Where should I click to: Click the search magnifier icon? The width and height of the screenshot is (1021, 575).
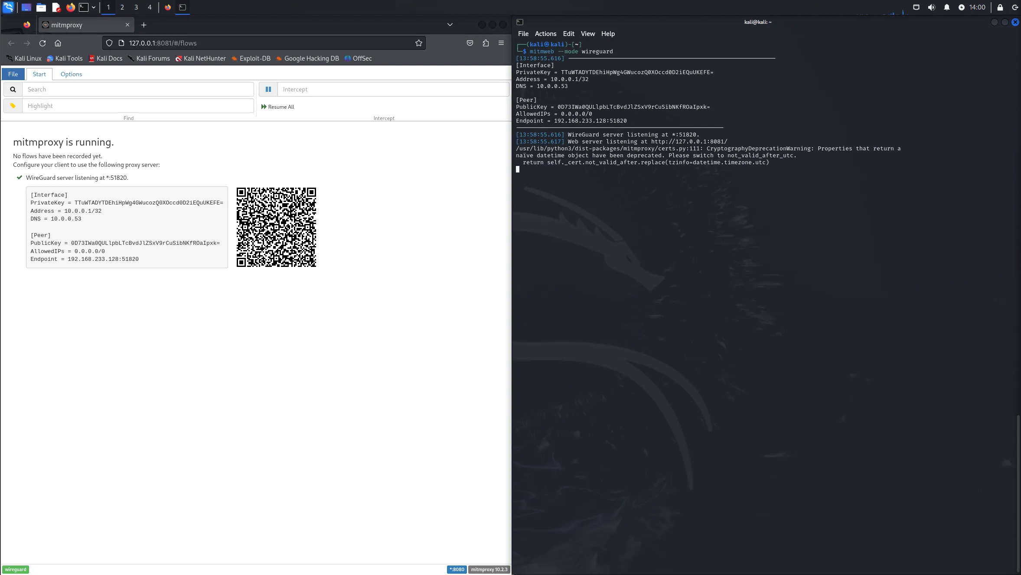point(13,89)
